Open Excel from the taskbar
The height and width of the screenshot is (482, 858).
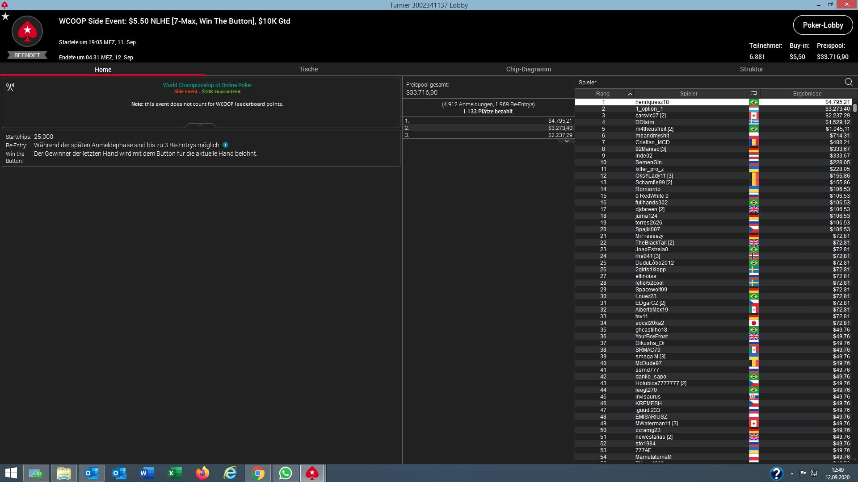(175, 473)
